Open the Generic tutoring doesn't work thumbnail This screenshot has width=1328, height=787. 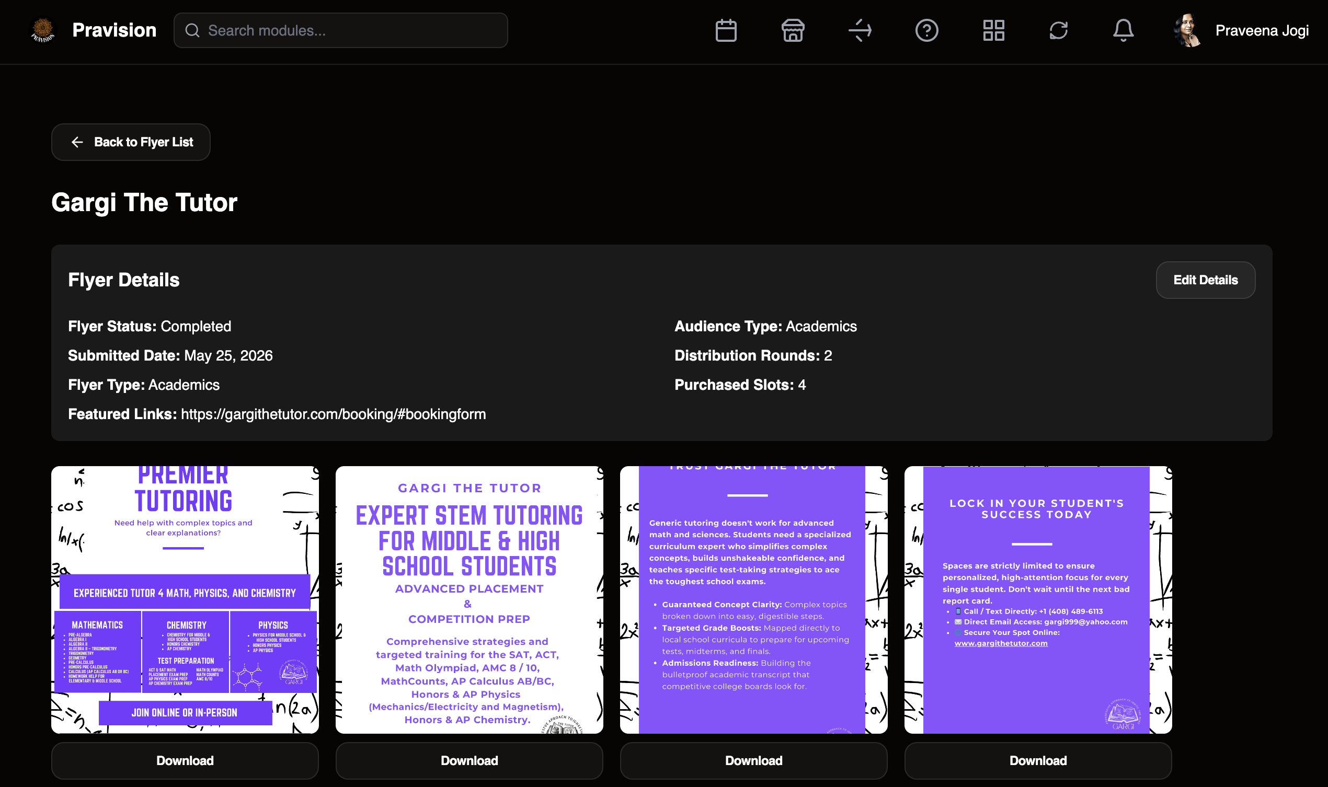753,600
